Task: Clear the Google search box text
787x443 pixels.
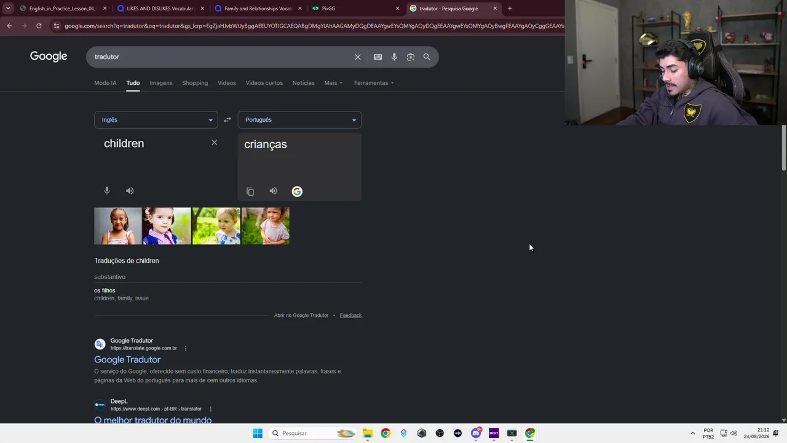Action: pos(358,57)
